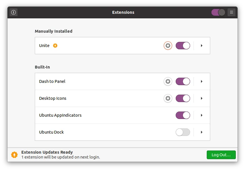Disable the Unite extension switch
The height and width of the screenshot is (170, 245).
point(183,46)
